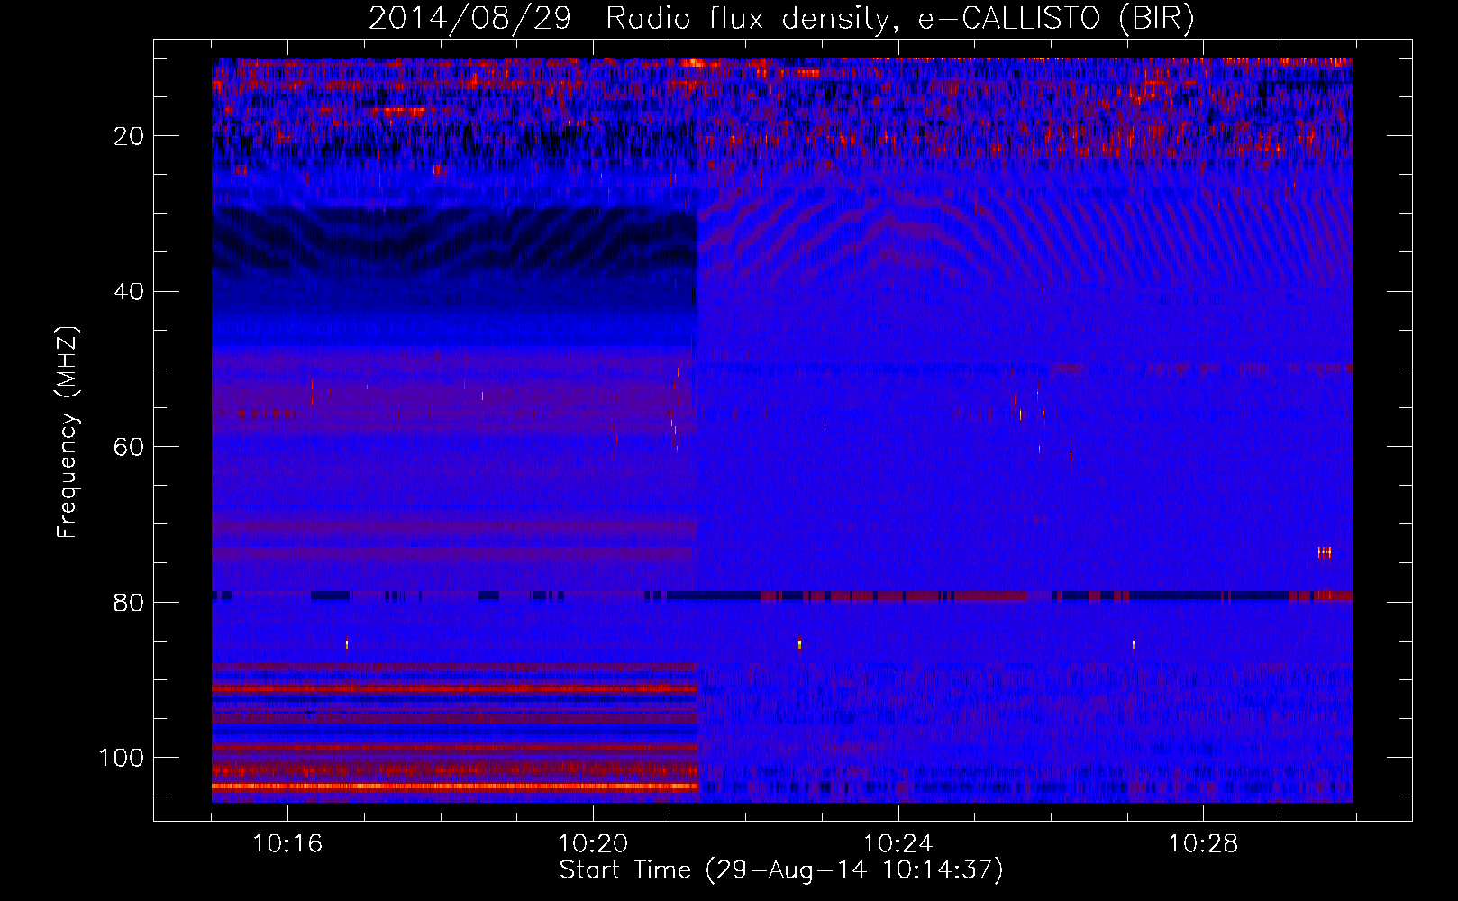
Task: Click the orange spot near 73 MHz at right
Action: 1324,552
